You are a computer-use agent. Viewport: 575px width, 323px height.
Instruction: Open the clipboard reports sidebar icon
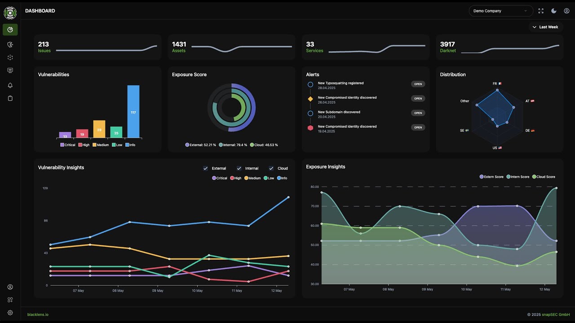point(10,98)
